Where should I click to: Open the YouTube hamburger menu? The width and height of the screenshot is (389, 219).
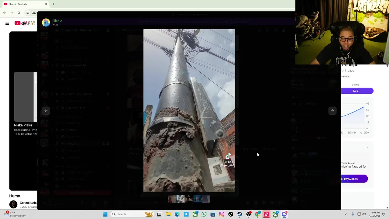pyautogui.click(x=7, y=23)
